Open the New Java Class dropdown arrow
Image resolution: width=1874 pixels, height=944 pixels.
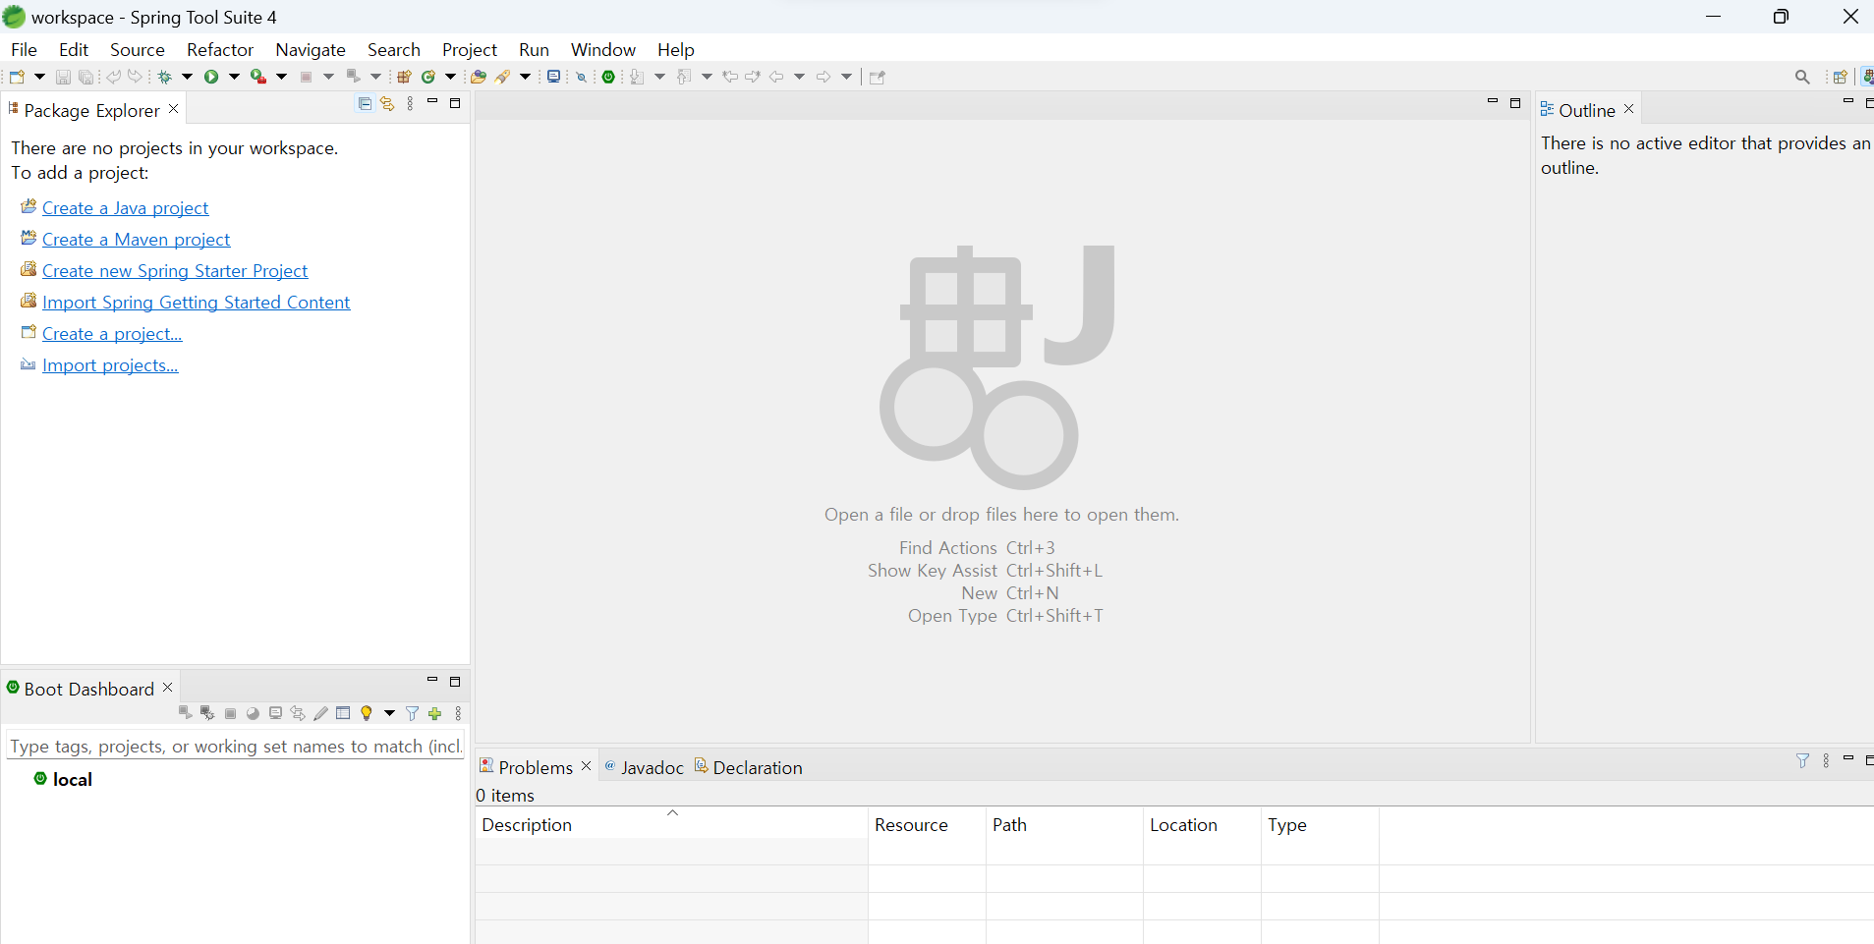point(451,77)
